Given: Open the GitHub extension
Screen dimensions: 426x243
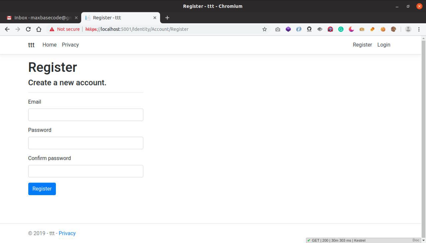Looking at the screenshot, I should pos(309,29).
